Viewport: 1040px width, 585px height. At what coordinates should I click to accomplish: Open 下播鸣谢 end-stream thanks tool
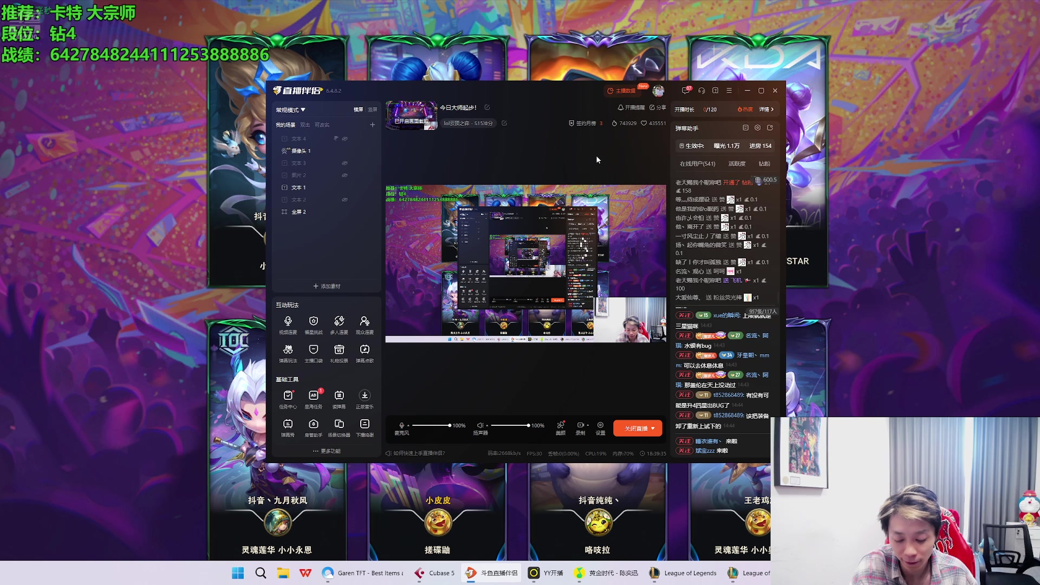[365, 427]
